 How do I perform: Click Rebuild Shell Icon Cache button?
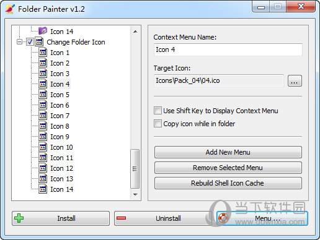coord(228,183)
